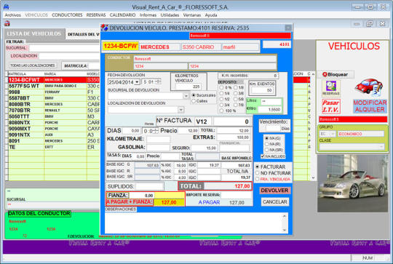Open the CALENDARIO menu
This screenshot has height=264, width=393.
pos(122,15)
